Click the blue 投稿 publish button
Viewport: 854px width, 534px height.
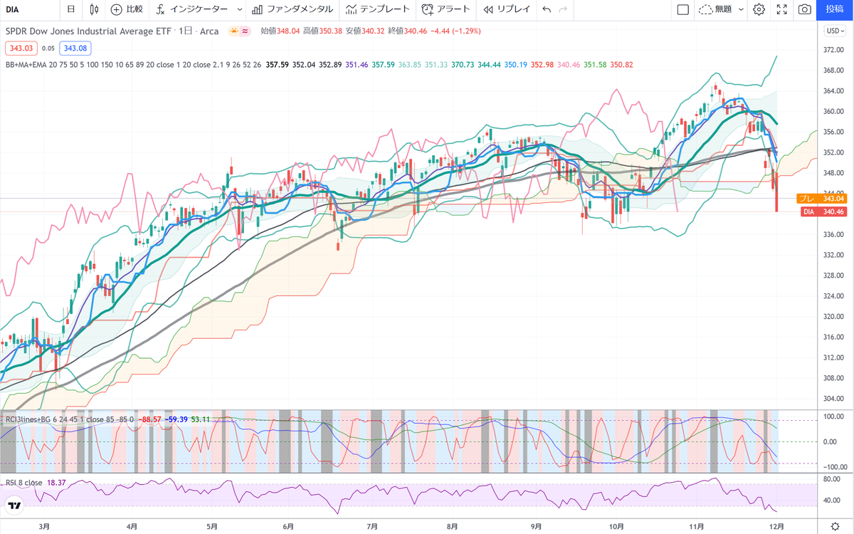pyautogui.click(x=835, y=9)
